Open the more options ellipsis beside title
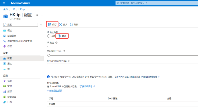This screenshot has height=107, width=198. click(x=43, y=15)
